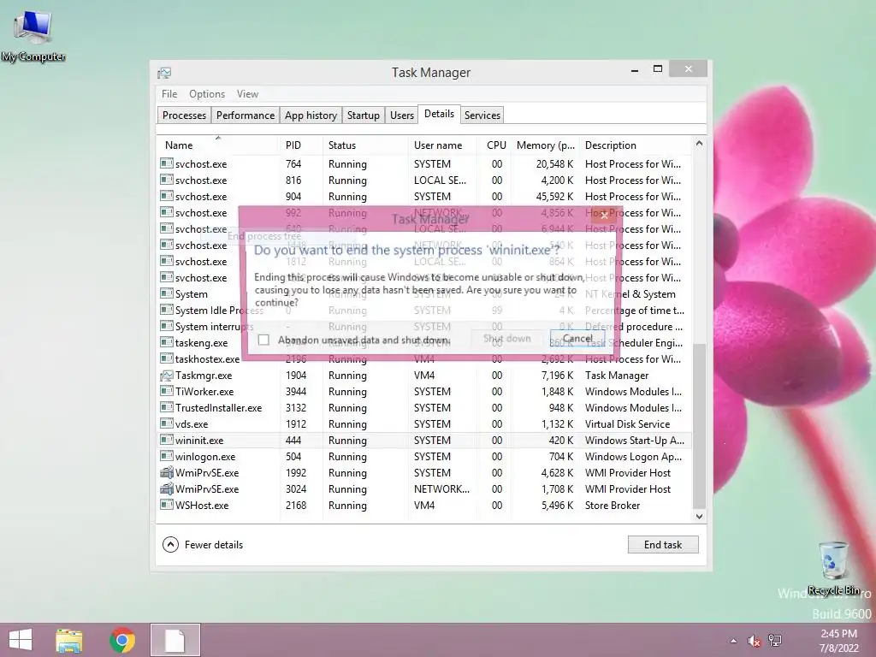Click the muted volume tray icon
876x657 pixels.
755,641
